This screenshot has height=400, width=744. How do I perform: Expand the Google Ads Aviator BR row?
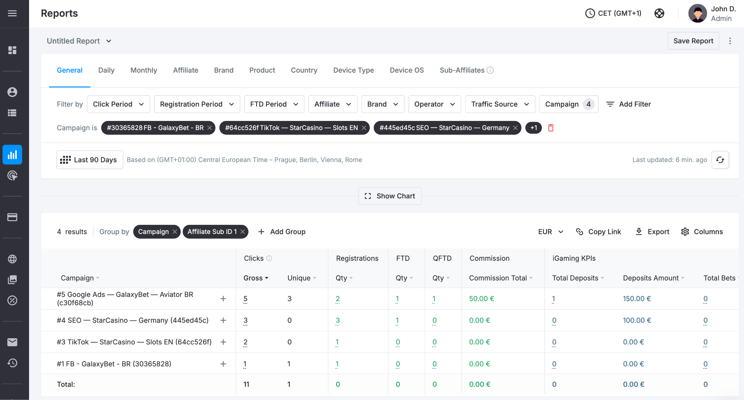pos(223,299)
